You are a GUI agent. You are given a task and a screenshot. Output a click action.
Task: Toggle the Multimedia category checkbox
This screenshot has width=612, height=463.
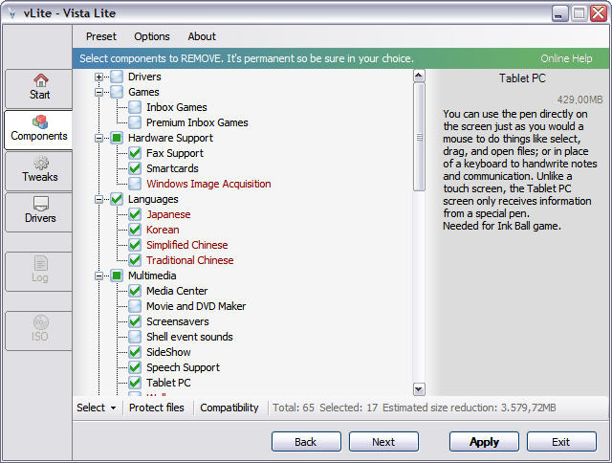click(117, 276)
